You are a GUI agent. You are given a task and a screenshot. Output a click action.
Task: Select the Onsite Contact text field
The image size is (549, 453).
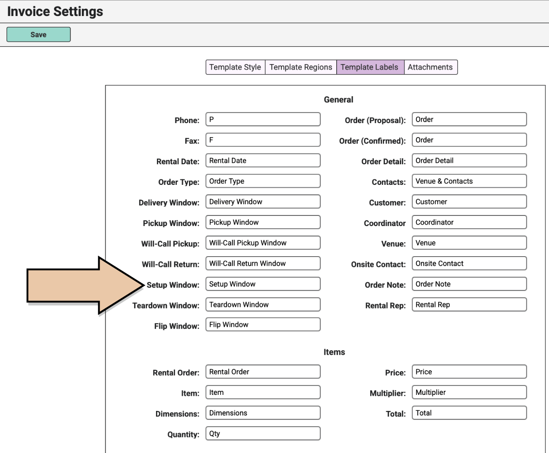[469, 264]
